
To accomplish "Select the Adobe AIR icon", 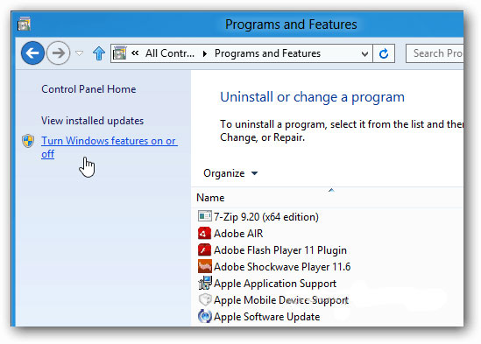I will point(205,234).
